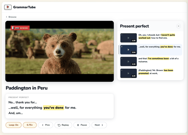Replay the current clip

63,125
